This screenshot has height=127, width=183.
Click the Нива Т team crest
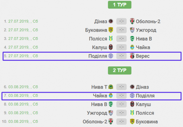pyautogui.click(x=111, y=87)
